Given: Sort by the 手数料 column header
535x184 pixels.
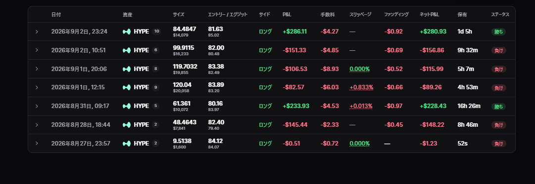Looking at the screenshot, I should tap(328, 15).
